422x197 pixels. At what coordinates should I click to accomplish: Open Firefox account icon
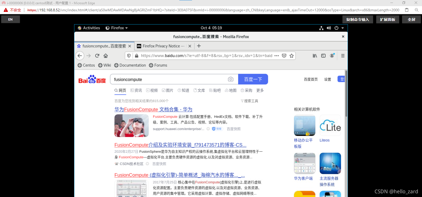332,55
